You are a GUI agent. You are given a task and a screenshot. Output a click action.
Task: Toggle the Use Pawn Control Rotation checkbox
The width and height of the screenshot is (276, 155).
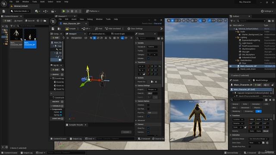[x=148, y=109]
